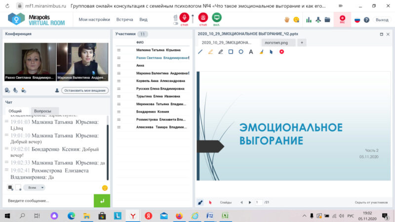395x222 pixels.
Task: Open menu handle for Бондаренко Ксения participant
Action: [118, 112]
